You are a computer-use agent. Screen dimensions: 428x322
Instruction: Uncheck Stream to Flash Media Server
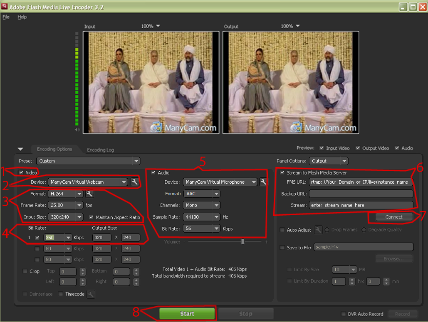[x=282, y=172]
